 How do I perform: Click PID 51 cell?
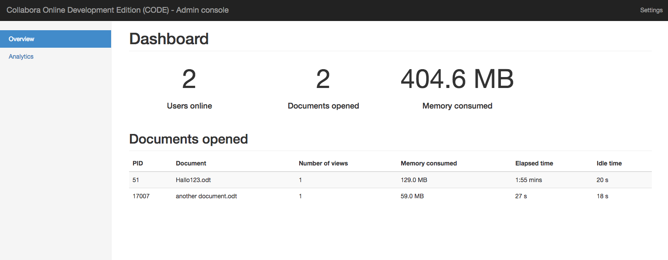point(136,180)
